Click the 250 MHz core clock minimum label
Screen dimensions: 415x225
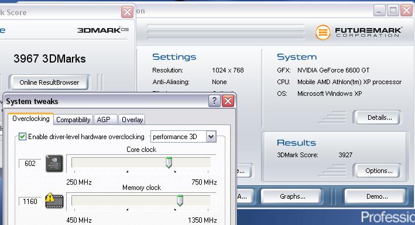coord(79,182)
